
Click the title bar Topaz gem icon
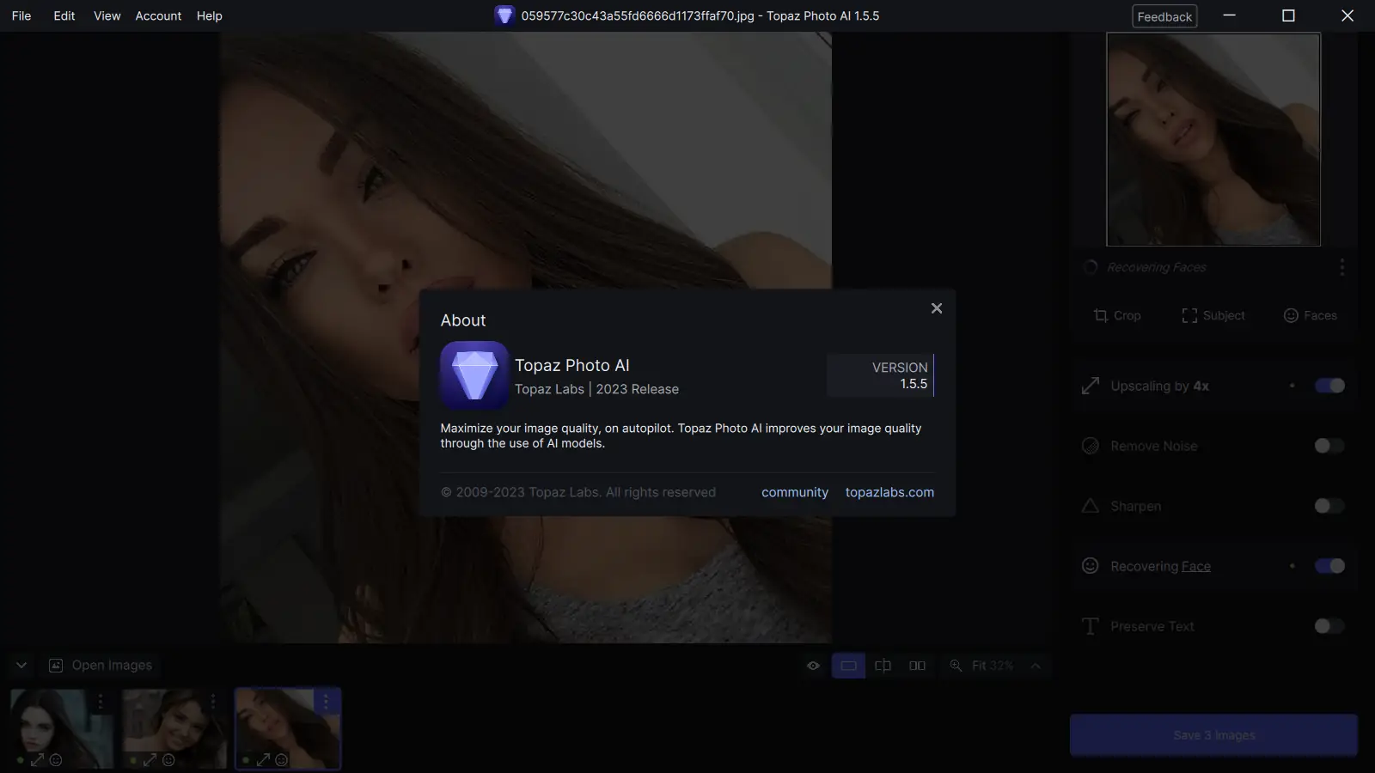coord(504,15)
